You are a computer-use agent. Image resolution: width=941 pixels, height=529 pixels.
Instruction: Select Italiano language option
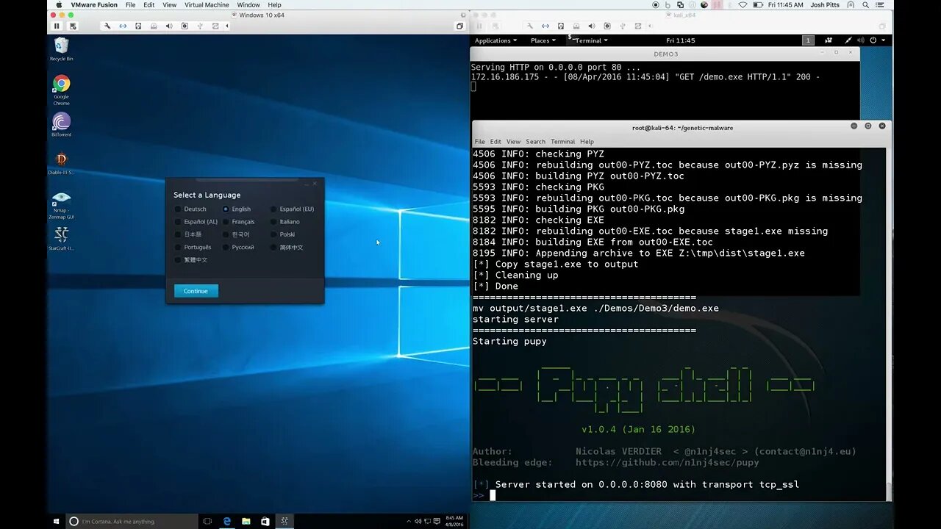click(x=285, y=222)
